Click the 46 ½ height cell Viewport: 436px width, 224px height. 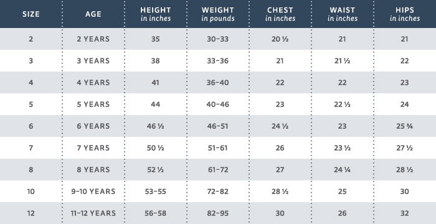tap(156, 126)
